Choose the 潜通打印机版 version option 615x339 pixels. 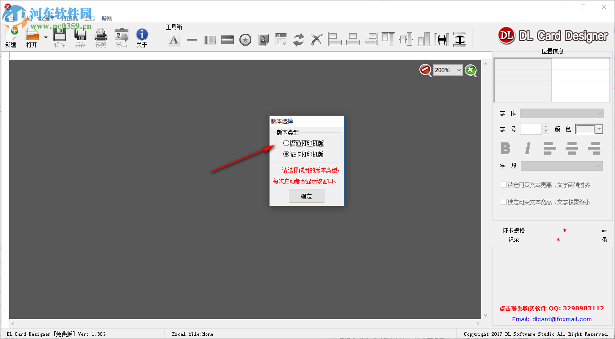coord(286,143)
